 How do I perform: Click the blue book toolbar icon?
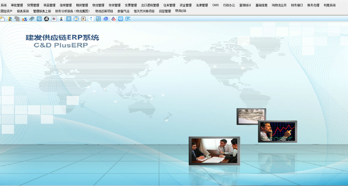32,19
